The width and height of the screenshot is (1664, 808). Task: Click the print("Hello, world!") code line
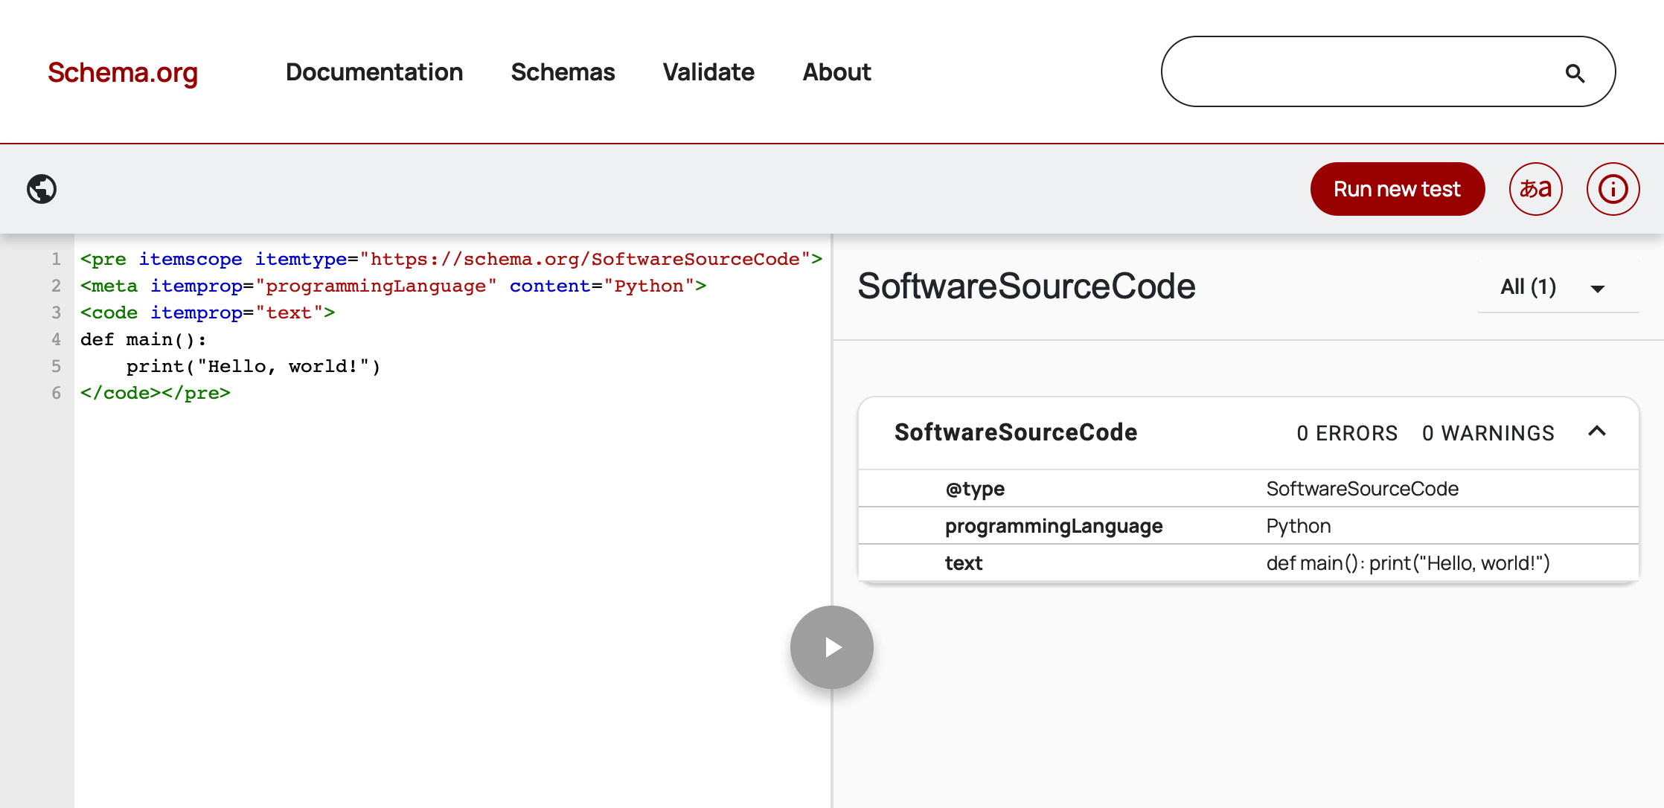(253, 366)
